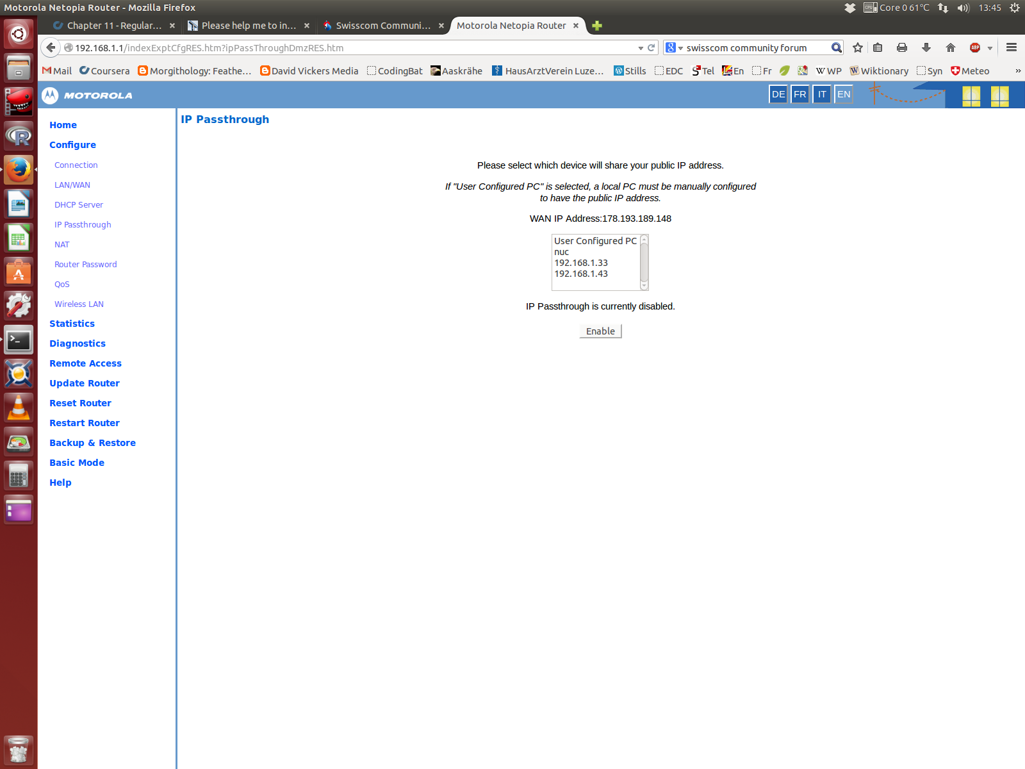Reload the router page

pos(651,47)
